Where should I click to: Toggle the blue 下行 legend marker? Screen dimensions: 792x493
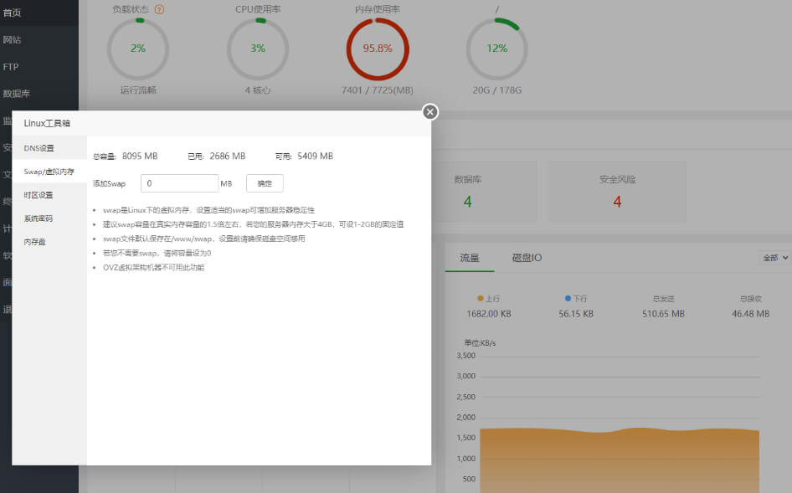tap(568, 298)
